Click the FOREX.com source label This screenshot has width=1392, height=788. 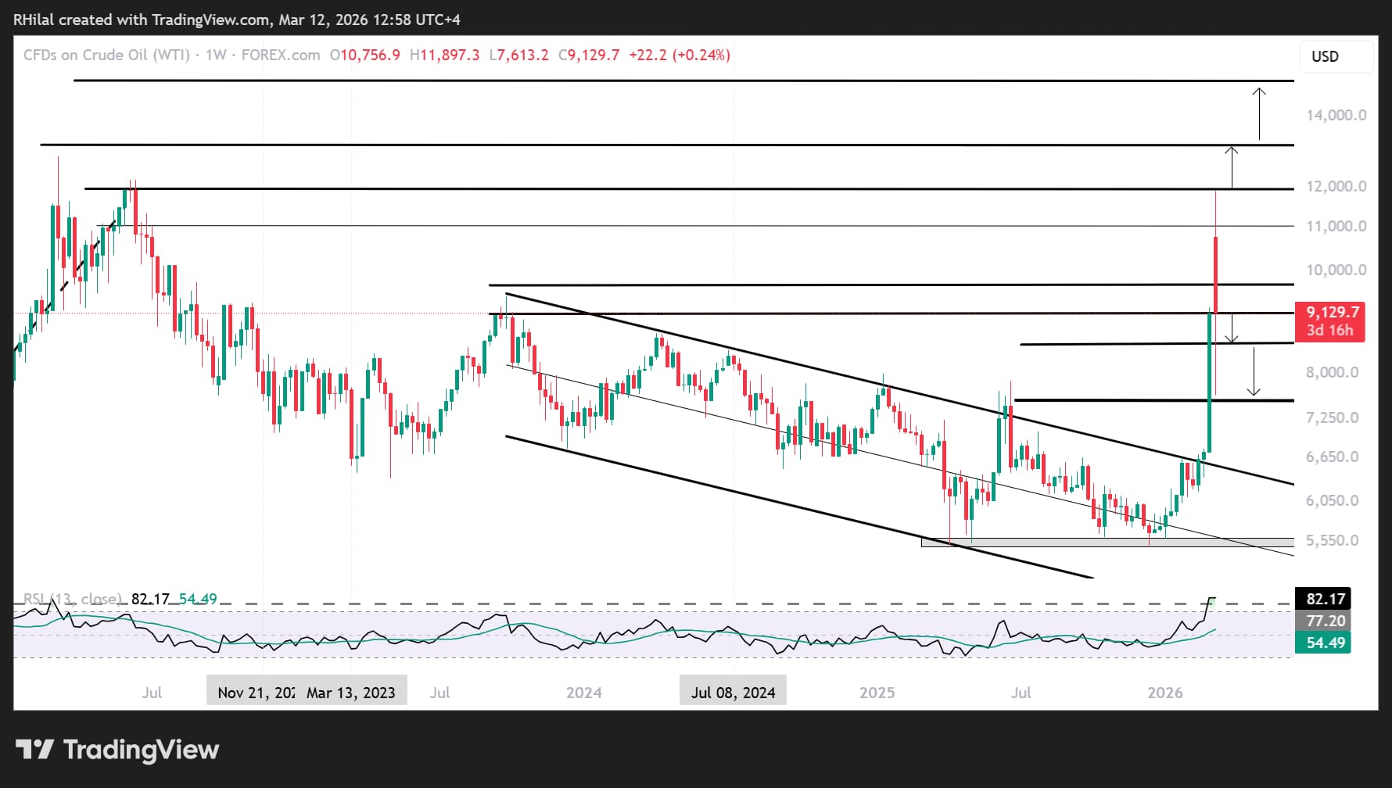(x=281, y=55)
